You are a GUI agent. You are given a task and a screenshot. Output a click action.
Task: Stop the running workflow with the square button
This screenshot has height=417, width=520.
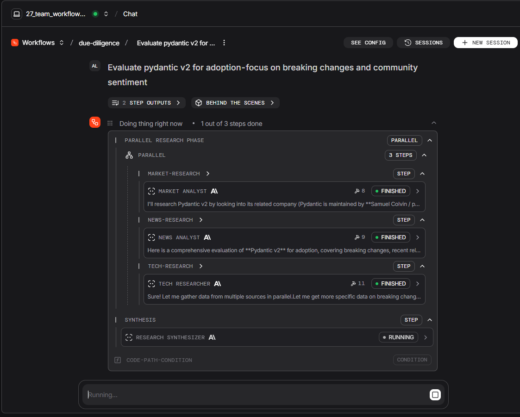[435, 395]
